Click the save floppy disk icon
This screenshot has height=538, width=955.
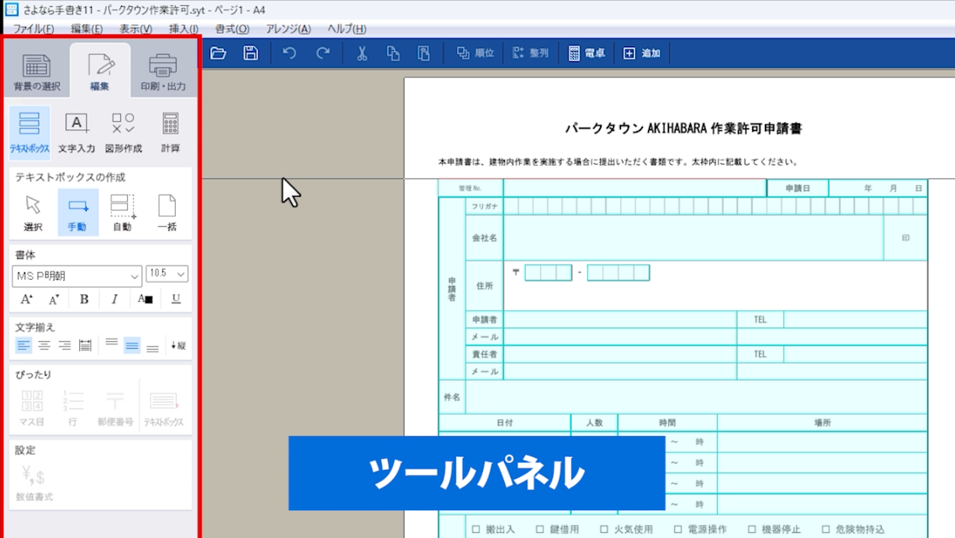click(x=251, y=53)
